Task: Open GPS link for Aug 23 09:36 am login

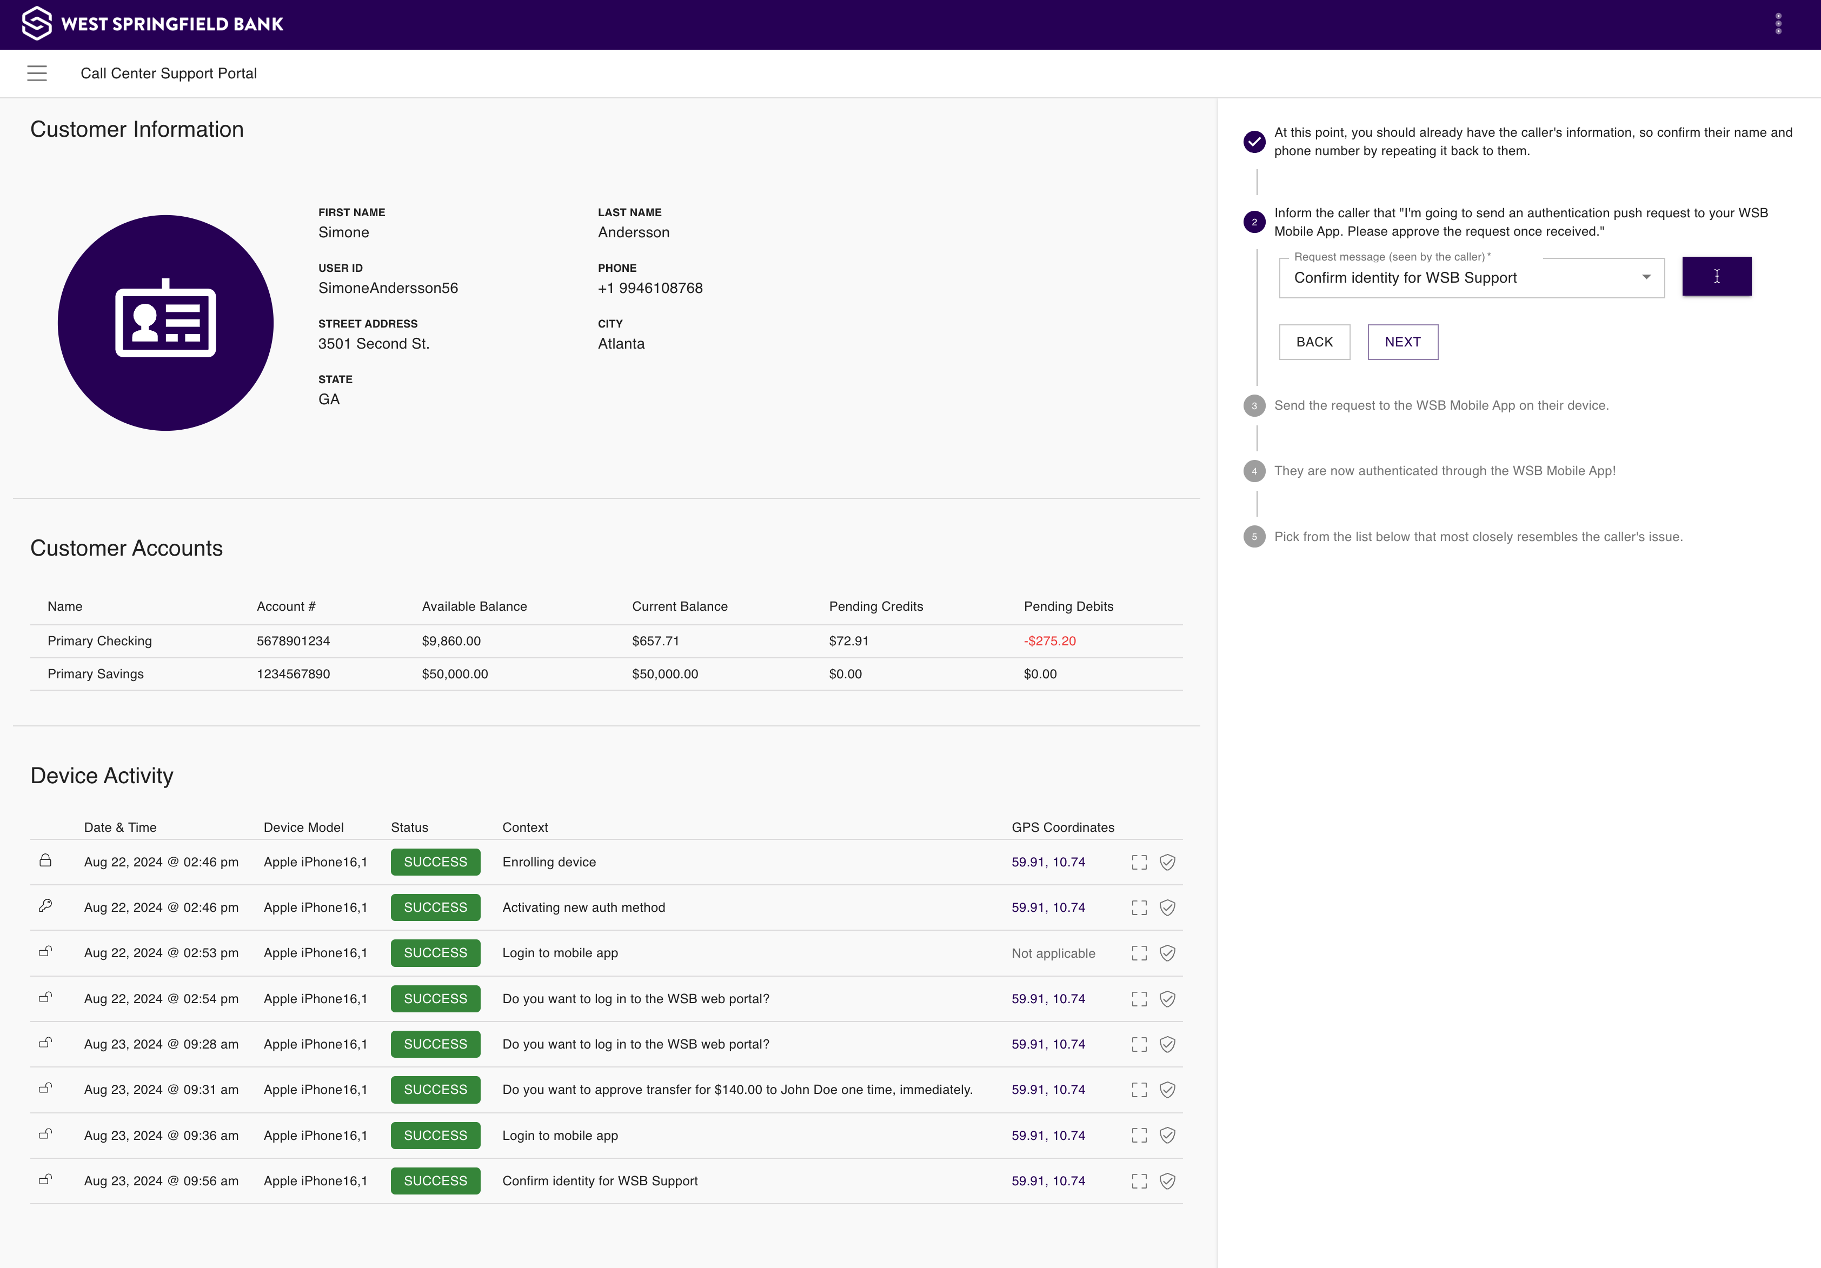Action: pos(1048,1136)
